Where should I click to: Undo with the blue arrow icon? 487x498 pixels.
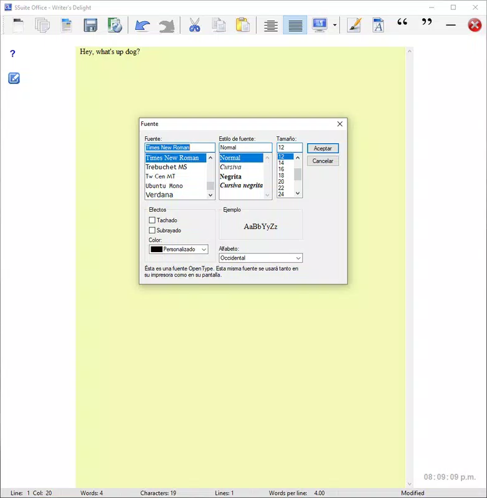143,26
